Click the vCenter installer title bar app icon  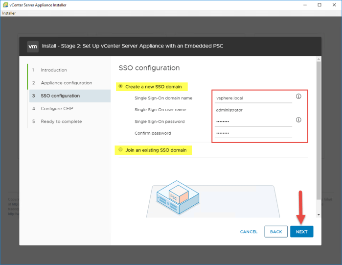coord(5,5)
